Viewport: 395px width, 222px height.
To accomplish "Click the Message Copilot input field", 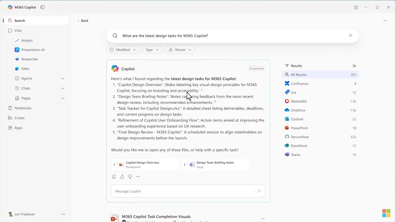I will (x=182, y=191).
